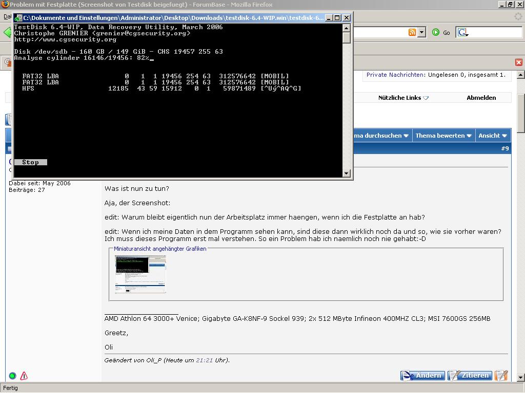Open the attached screenshot thumbnail

click(x=140, y=274)
